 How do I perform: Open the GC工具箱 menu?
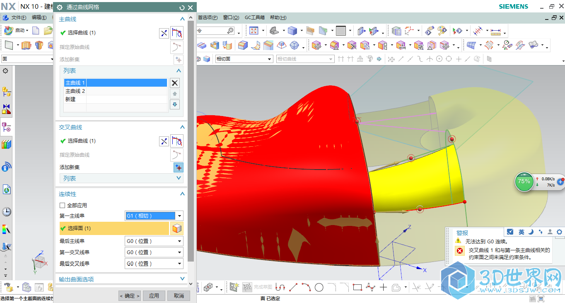[x=255, y=17]
